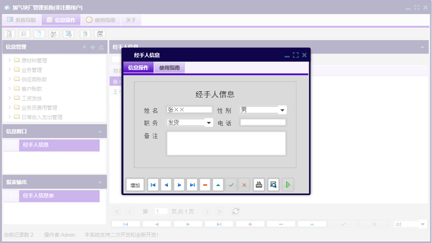432x243 pixels.
Task: Delete the current record using the red minus
Action: pos(205,185)
